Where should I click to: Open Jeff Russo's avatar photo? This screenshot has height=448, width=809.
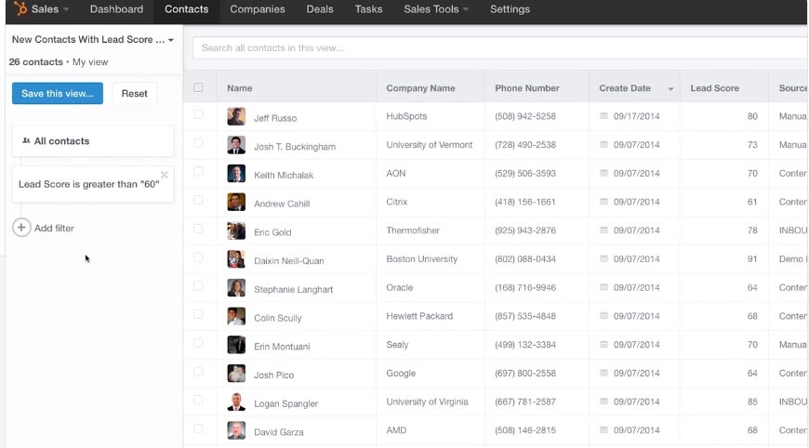tap(236, 116)
